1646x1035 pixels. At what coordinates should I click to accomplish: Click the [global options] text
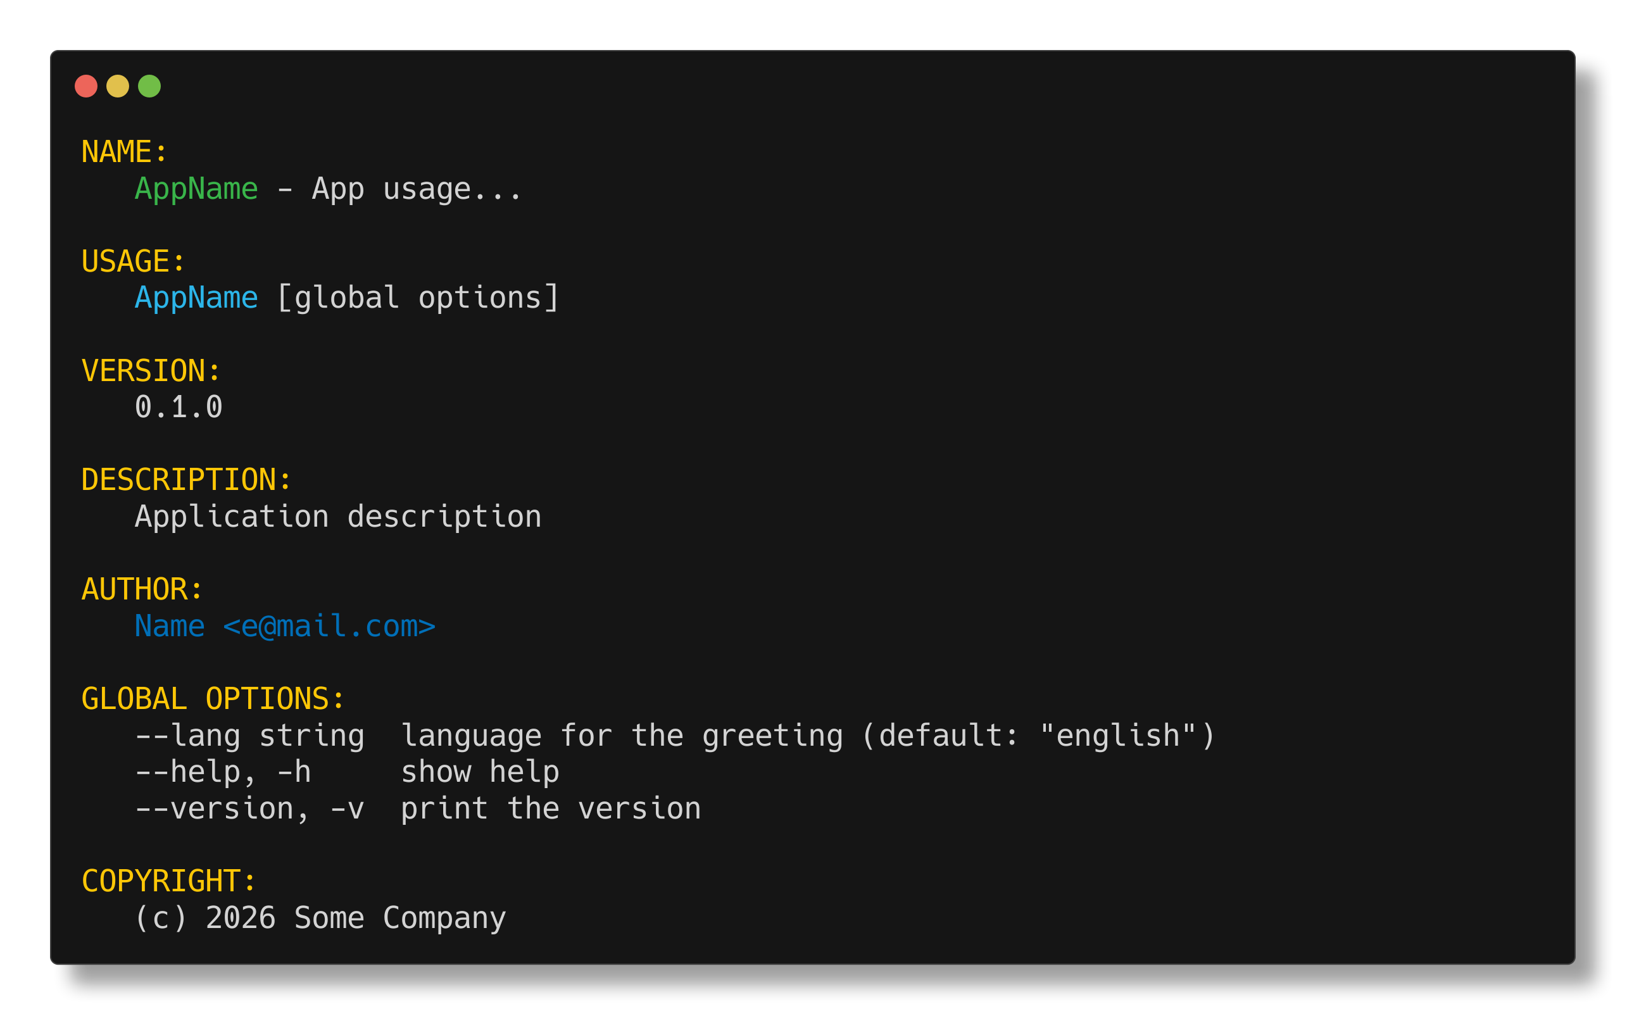pyautogui.click(x=418, y=298)
